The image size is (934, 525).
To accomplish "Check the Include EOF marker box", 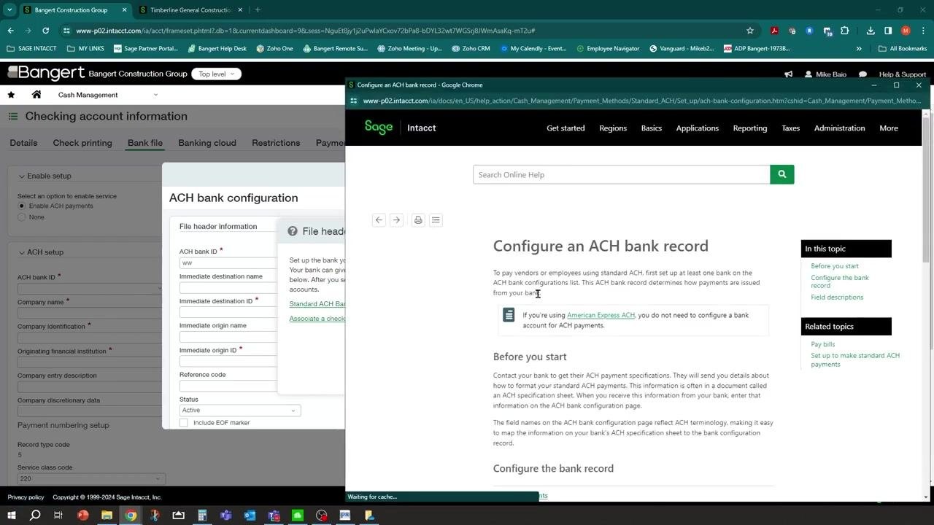I will tap(184, 423).
